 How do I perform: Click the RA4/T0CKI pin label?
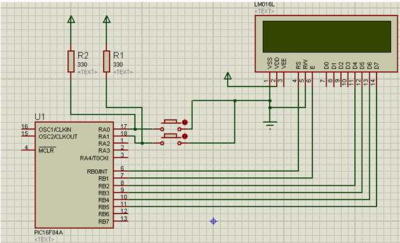[94, 158]
